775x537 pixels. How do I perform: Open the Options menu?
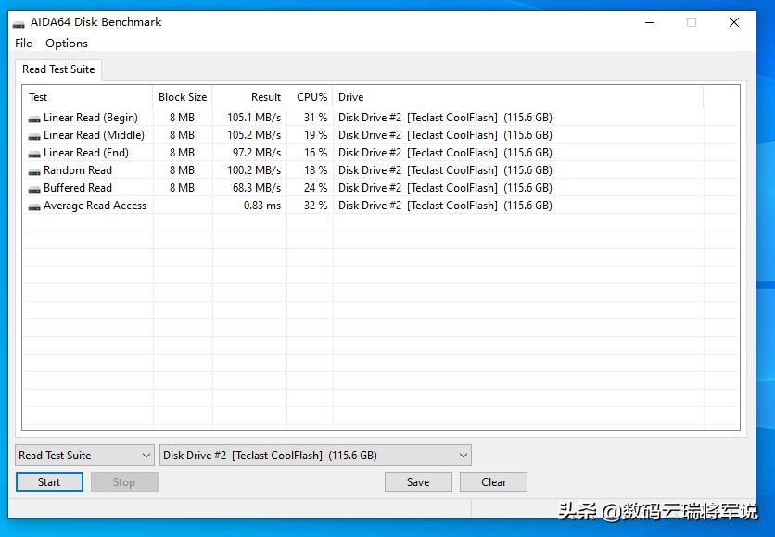66,43
